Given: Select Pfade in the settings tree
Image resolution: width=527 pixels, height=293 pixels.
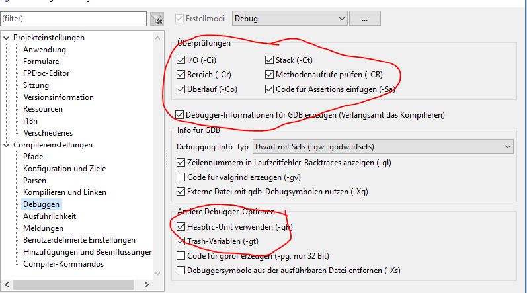Looking at the screenshot, I should click(33, 157).
